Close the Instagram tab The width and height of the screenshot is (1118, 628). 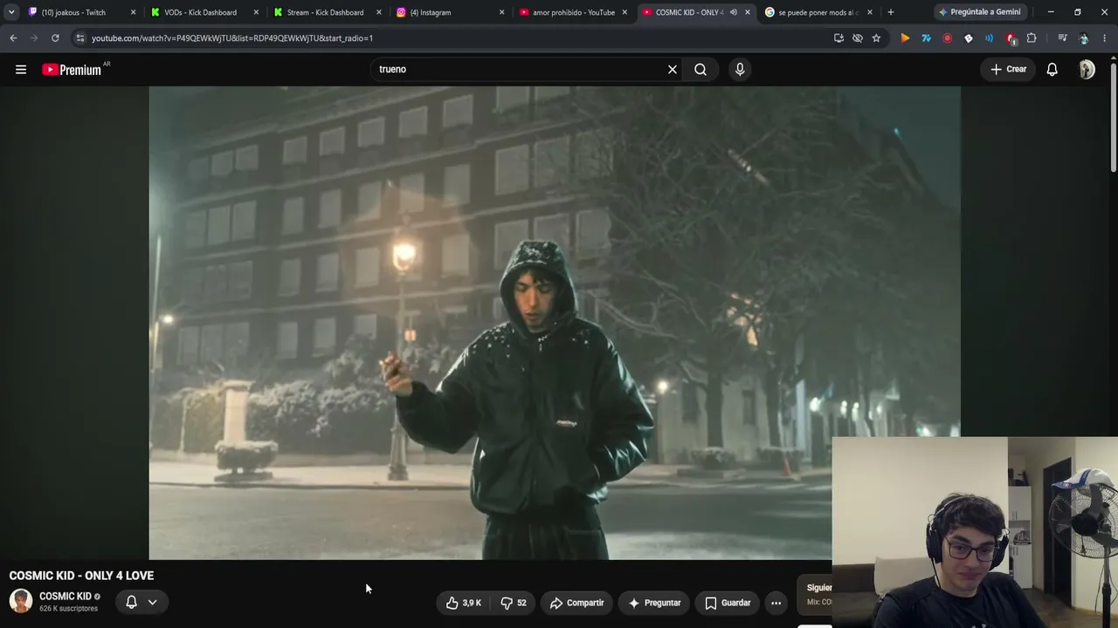click(x=502, y=12)
